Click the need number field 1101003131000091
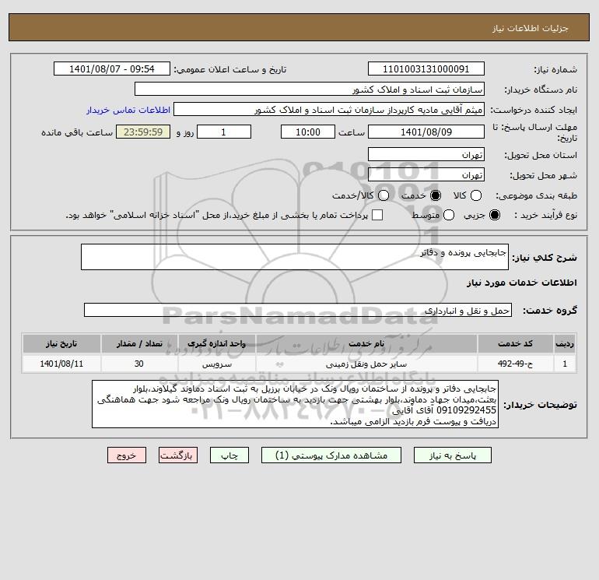Image resolution: width=599 pixels, height=580 pixels. [x=426, y=69]
